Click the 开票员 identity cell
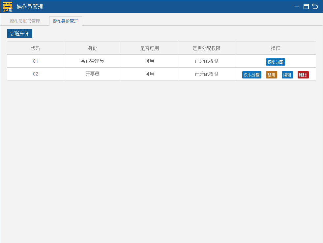The width and height of the screenshot is (323, 243). point(93,74)
